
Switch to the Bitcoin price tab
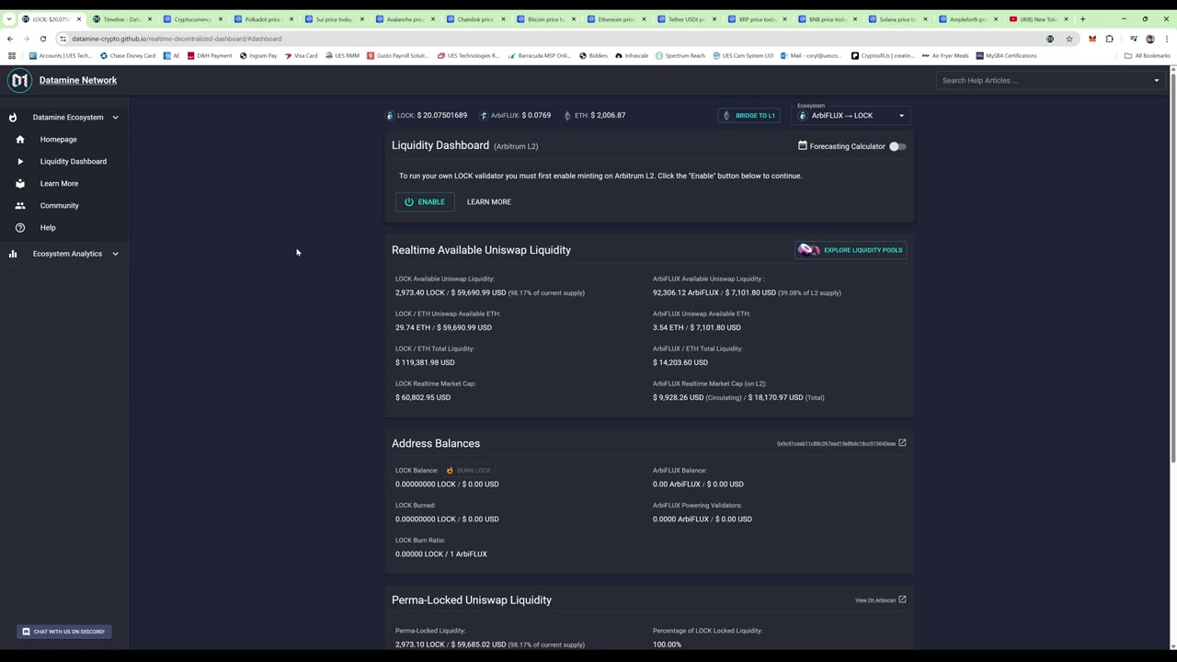(x=545, y=19)
